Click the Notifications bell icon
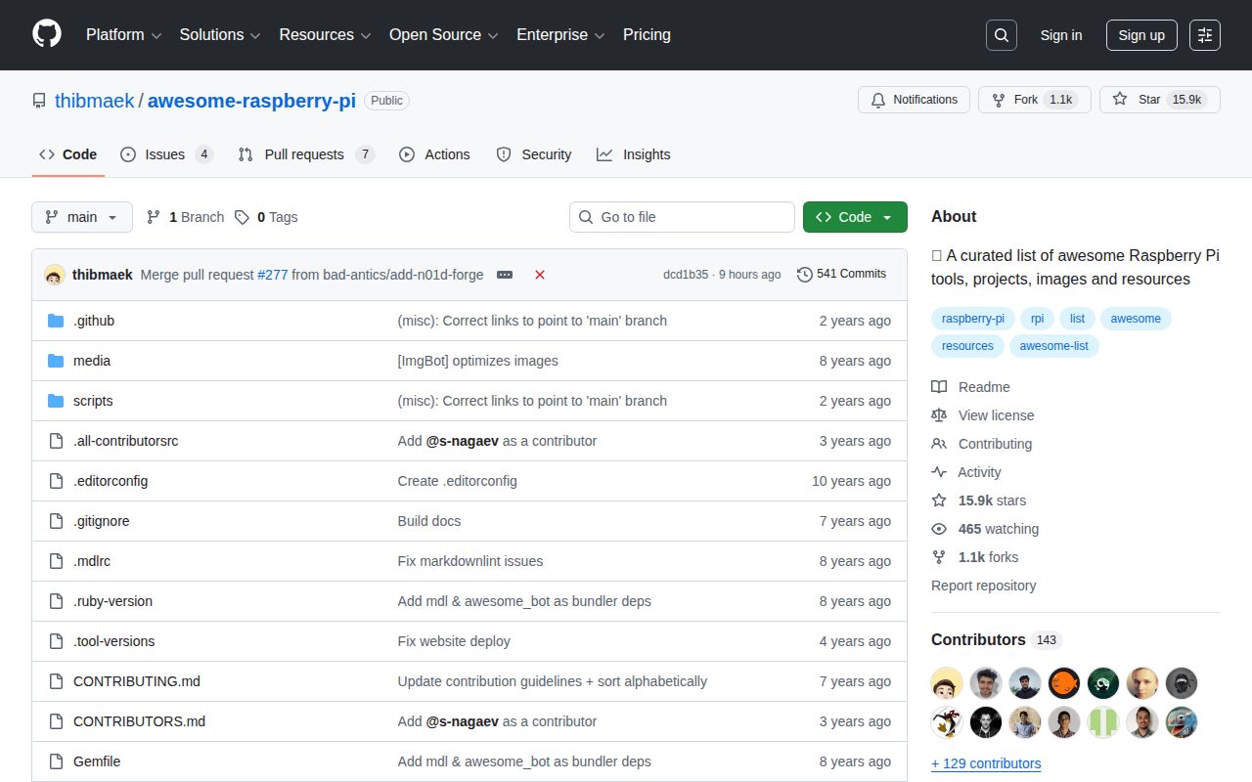This screenshot has width=1252, height=782. 879,99
